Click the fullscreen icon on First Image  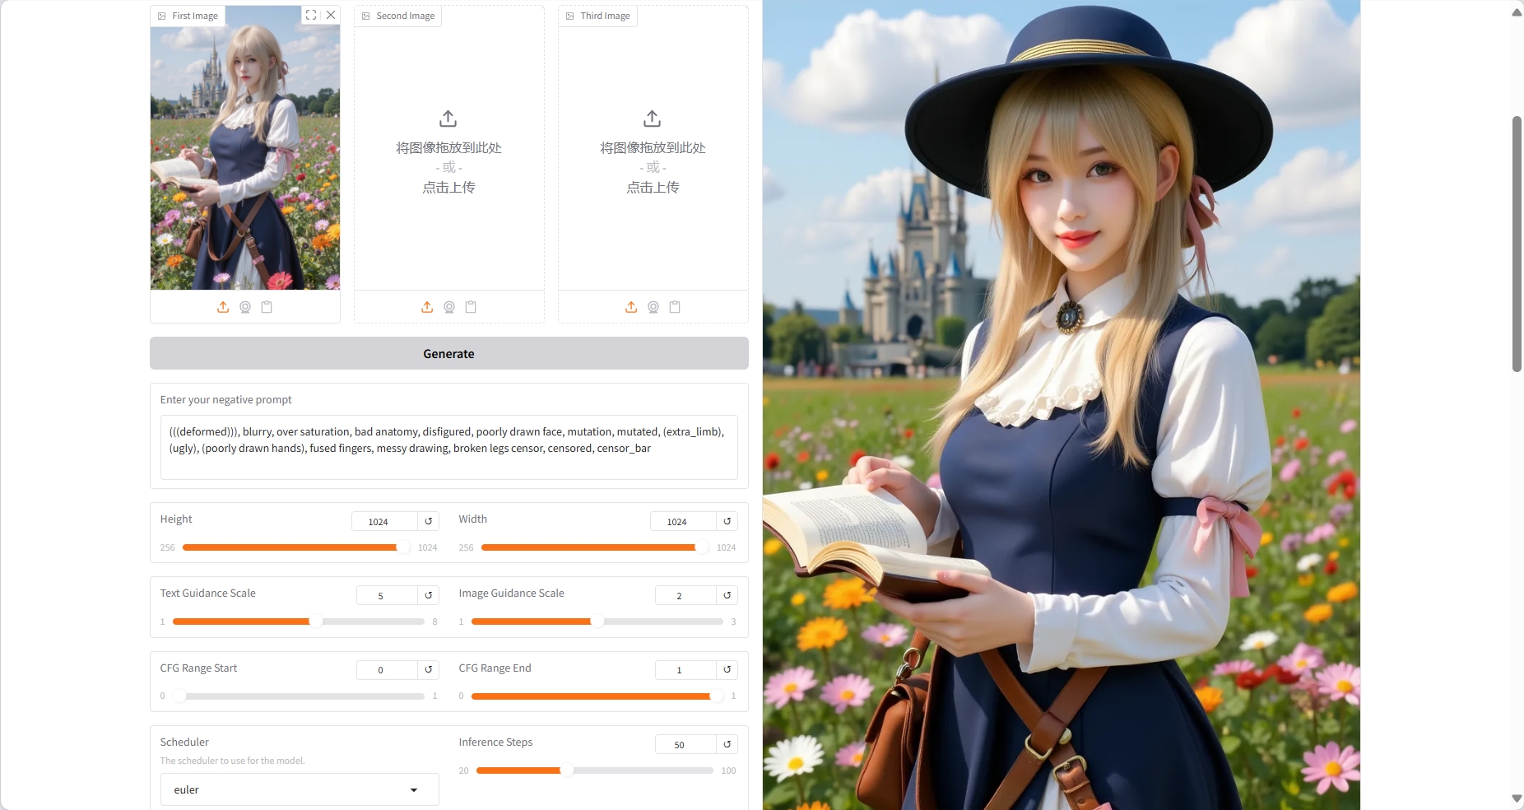311,15
